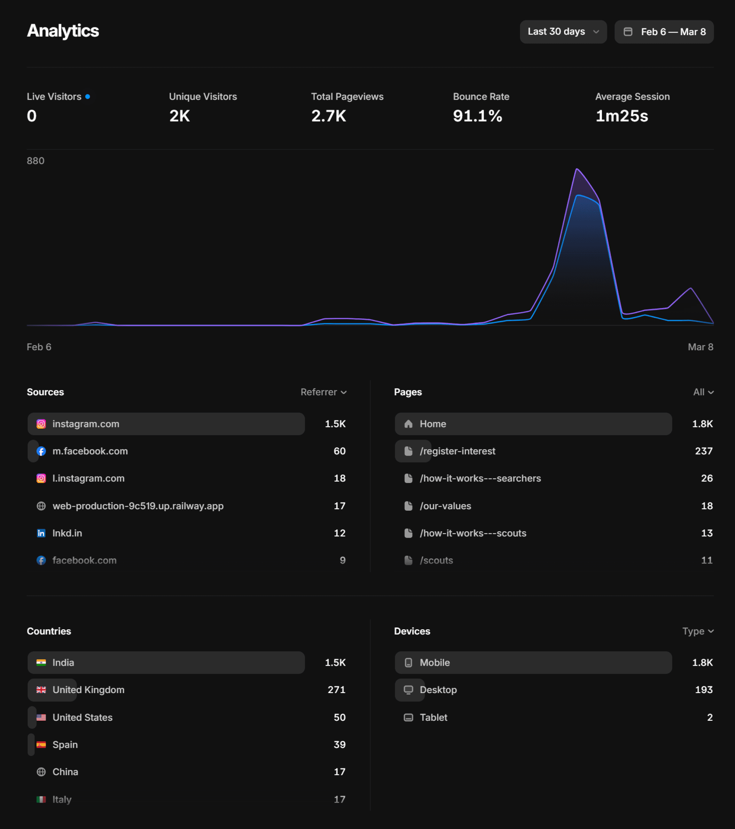
Task: Click the Tablet device icon
Action: pyautogui.click(x=408, y=717)
